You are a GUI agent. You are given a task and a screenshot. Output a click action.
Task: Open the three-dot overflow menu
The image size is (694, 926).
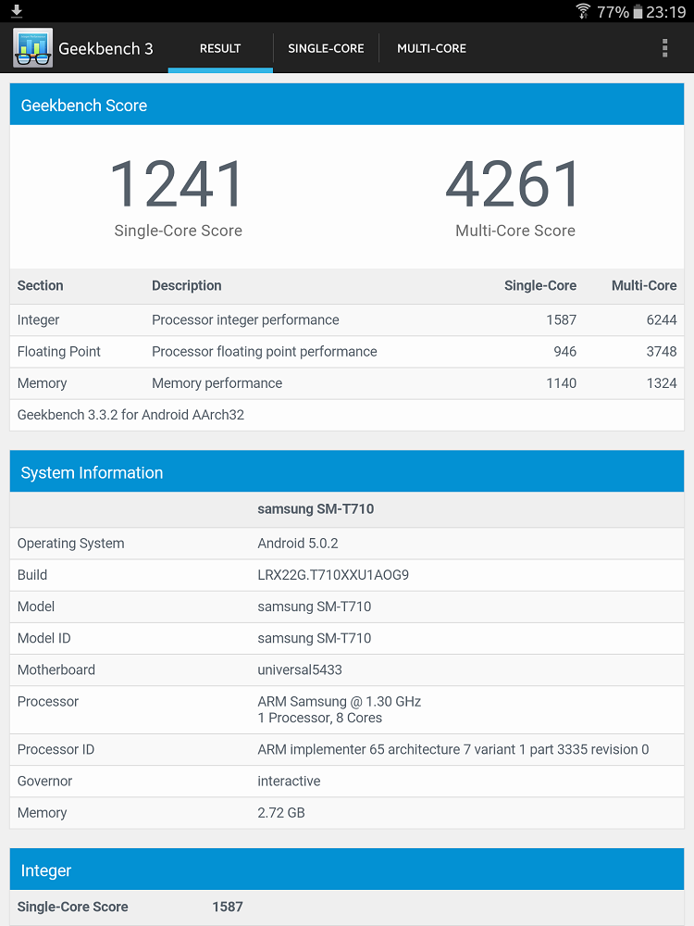coord(664,48)
